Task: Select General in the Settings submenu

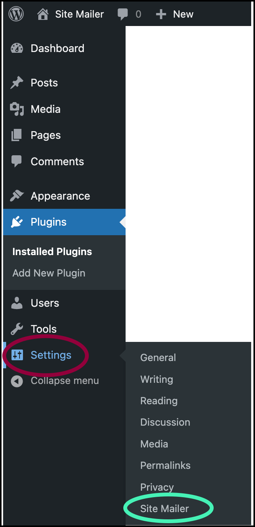Action: click(158, 358)
